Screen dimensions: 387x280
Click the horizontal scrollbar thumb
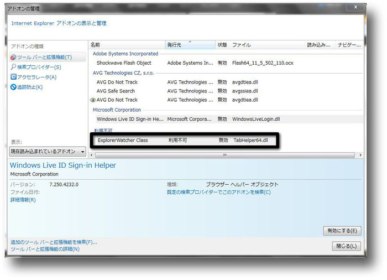225,155
